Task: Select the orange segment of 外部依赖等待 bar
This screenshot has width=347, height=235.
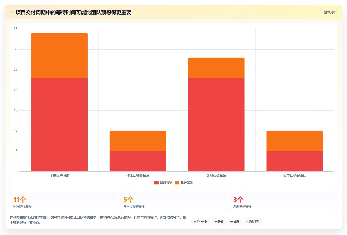Action: pos(216,68)
